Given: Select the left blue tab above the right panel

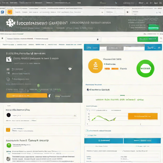Looking at the screenshot, I should (92, 48).
